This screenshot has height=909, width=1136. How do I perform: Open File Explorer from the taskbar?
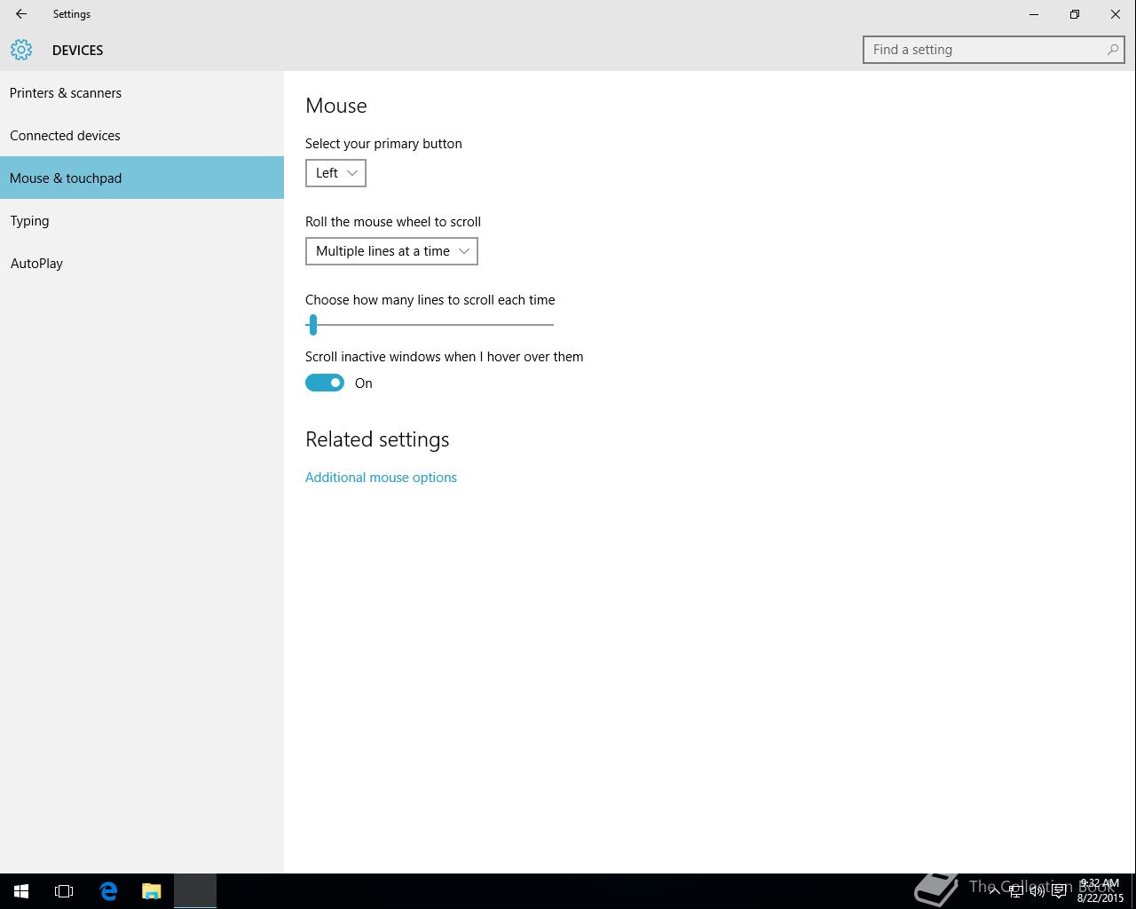[x=152, y=891]
